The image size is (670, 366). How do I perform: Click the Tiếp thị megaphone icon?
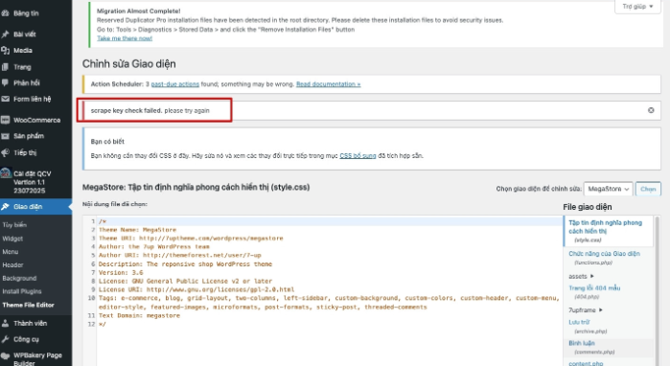click(x=5, y=152)
